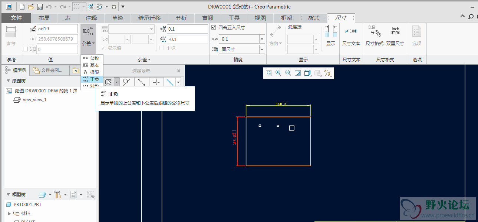Redo the last undone action
478x222 pixels.
pos(63,7)
